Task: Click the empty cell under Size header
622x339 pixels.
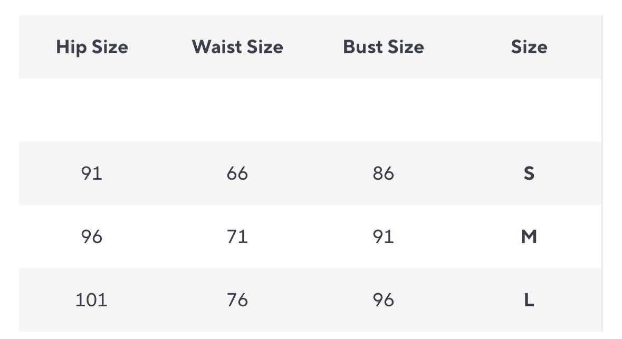Action: (x=529, y=110)
